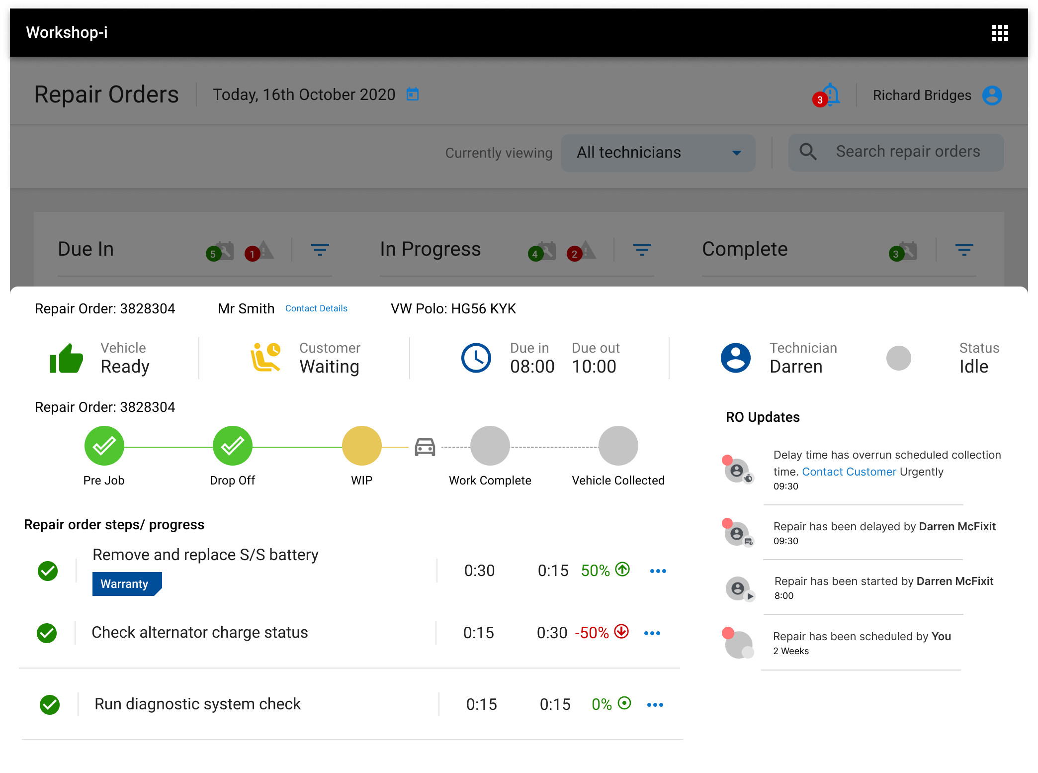Screen dimensions: 1038x773
Task: Open the calendar date picker icon
Action: (413, 94)
